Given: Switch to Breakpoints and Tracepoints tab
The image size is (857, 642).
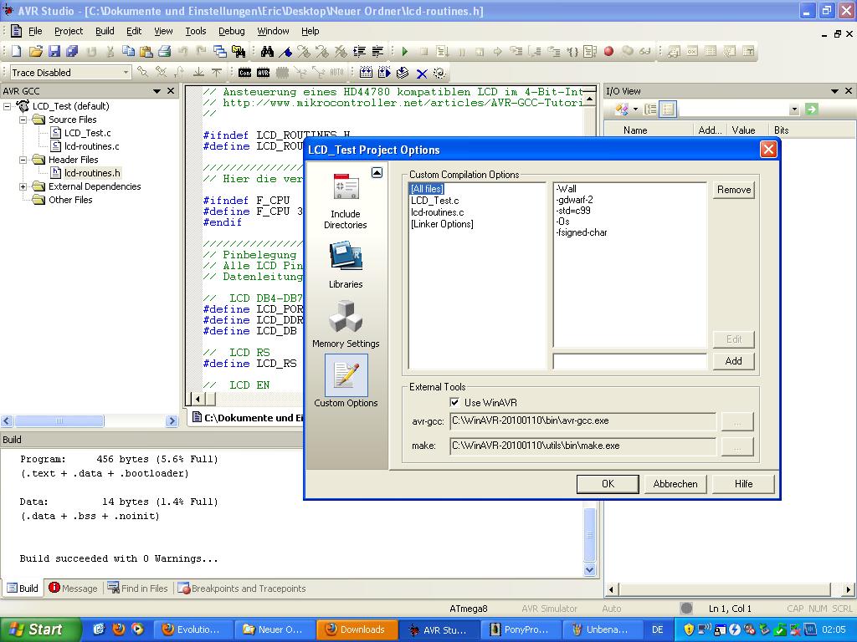Looking at the screenshot, I should tap(242, 588).
